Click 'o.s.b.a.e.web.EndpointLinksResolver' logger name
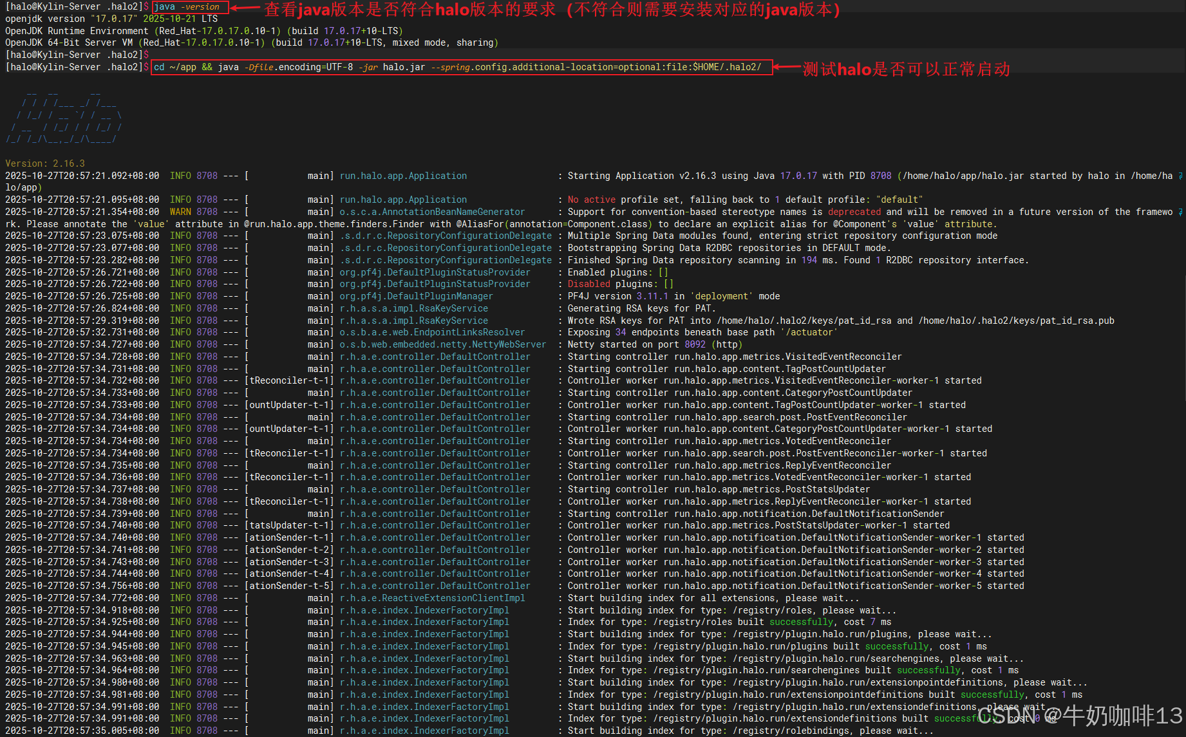This screenshot has width=1186, height=737. (432, 332)
